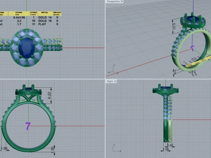
Task: Open the Perspective viewport dropdown arrow
Action: (x=122, y=1)
